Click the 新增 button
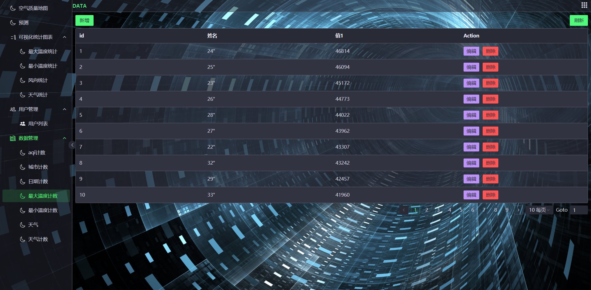591x290 pixels. (x=84, y=20)
